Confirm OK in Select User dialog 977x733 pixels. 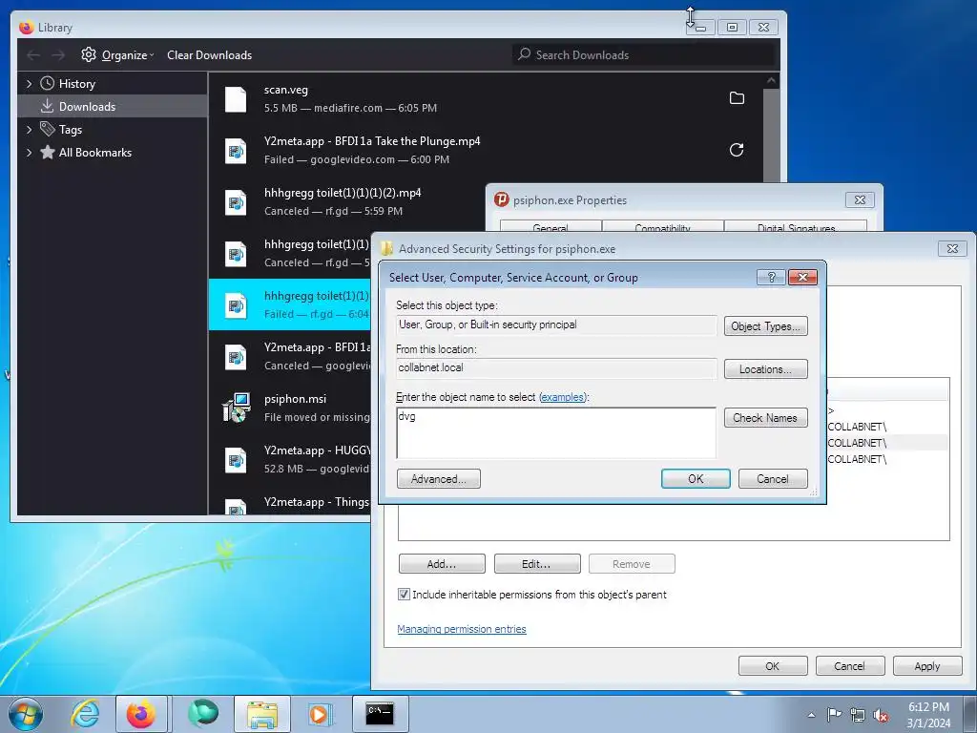696,479
